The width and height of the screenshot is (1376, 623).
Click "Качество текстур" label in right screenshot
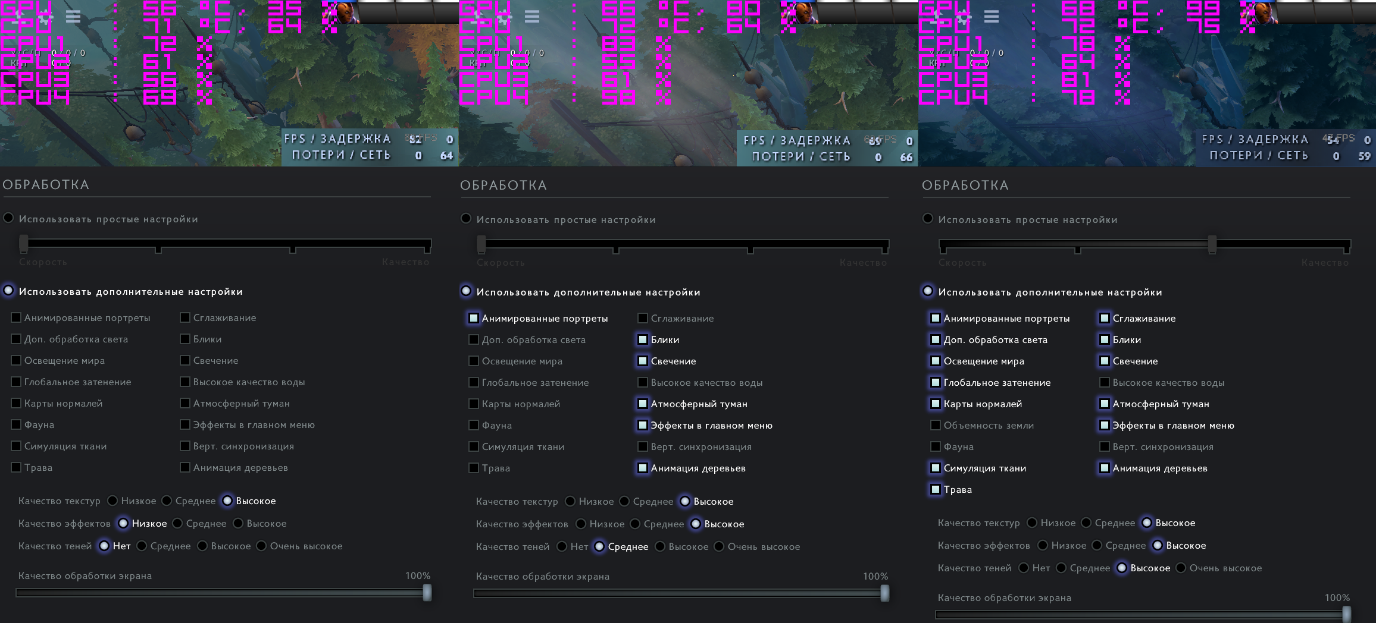979,523
